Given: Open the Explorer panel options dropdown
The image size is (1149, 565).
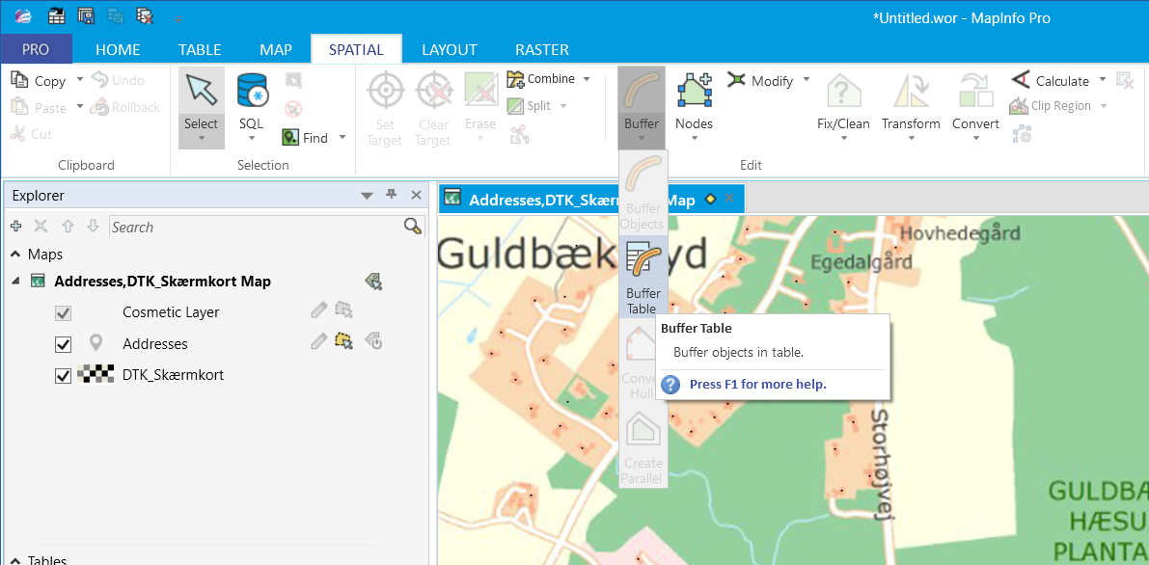Looking at the screenshot, I should [x=368, y=195].
